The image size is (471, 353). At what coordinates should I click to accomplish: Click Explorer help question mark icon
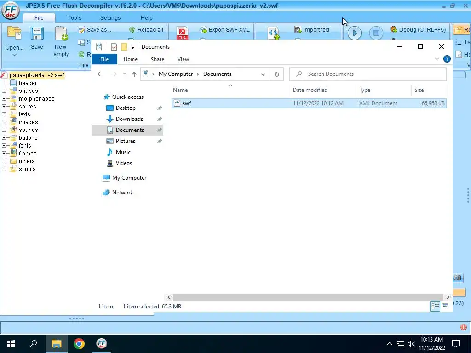coord(447,59)
